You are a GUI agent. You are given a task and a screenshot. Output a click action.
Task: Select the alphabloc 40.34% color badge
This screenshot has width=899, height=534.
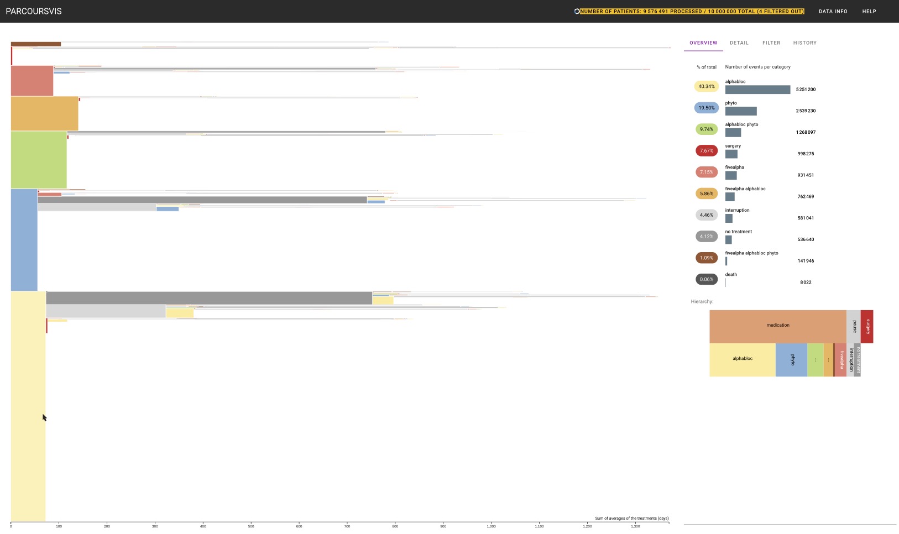click(x=706, y=86)
